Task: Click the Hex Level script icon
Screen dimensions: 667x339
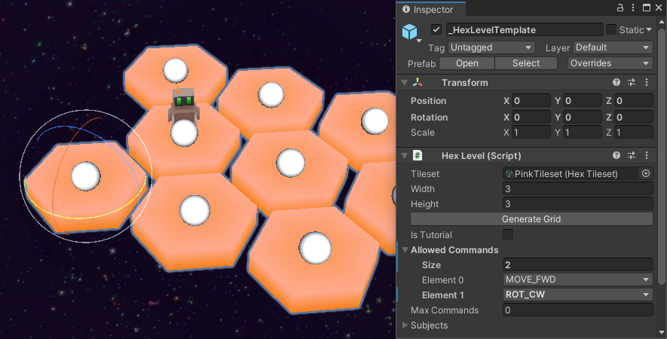Action: point(418,155)
